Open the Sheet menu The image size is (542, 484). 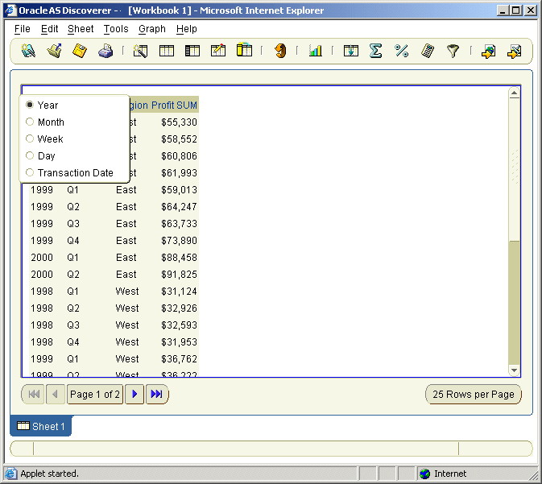click(x=81, y=29)
